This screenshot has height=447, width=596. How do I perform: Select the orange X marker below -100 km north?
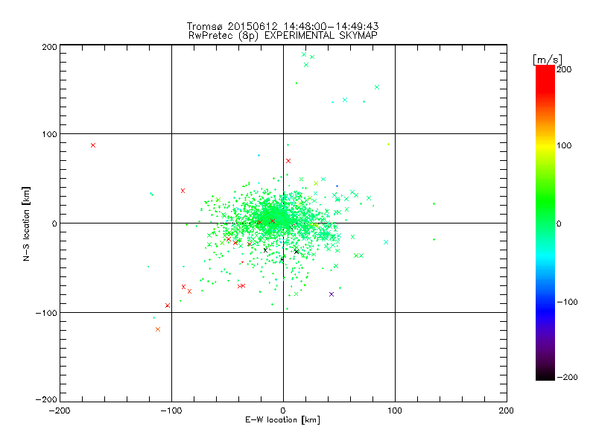point(158,329)
